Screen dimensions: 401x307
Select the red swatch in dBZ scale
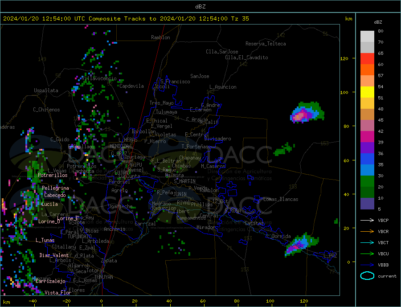367,58
